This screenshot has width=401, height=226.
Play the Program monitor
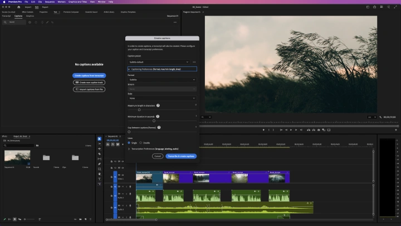[291, 130]
